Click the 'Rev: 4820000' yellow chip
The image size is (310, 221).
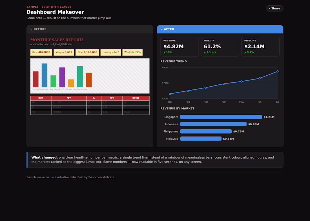(x=41, y=52)
